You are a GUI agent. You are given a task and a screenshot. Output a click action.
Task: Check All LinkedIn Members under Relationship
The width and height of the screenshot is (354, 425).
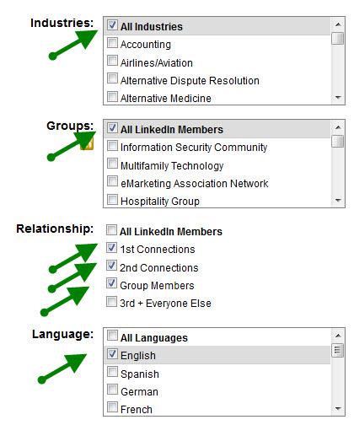(x=111, y=229)
